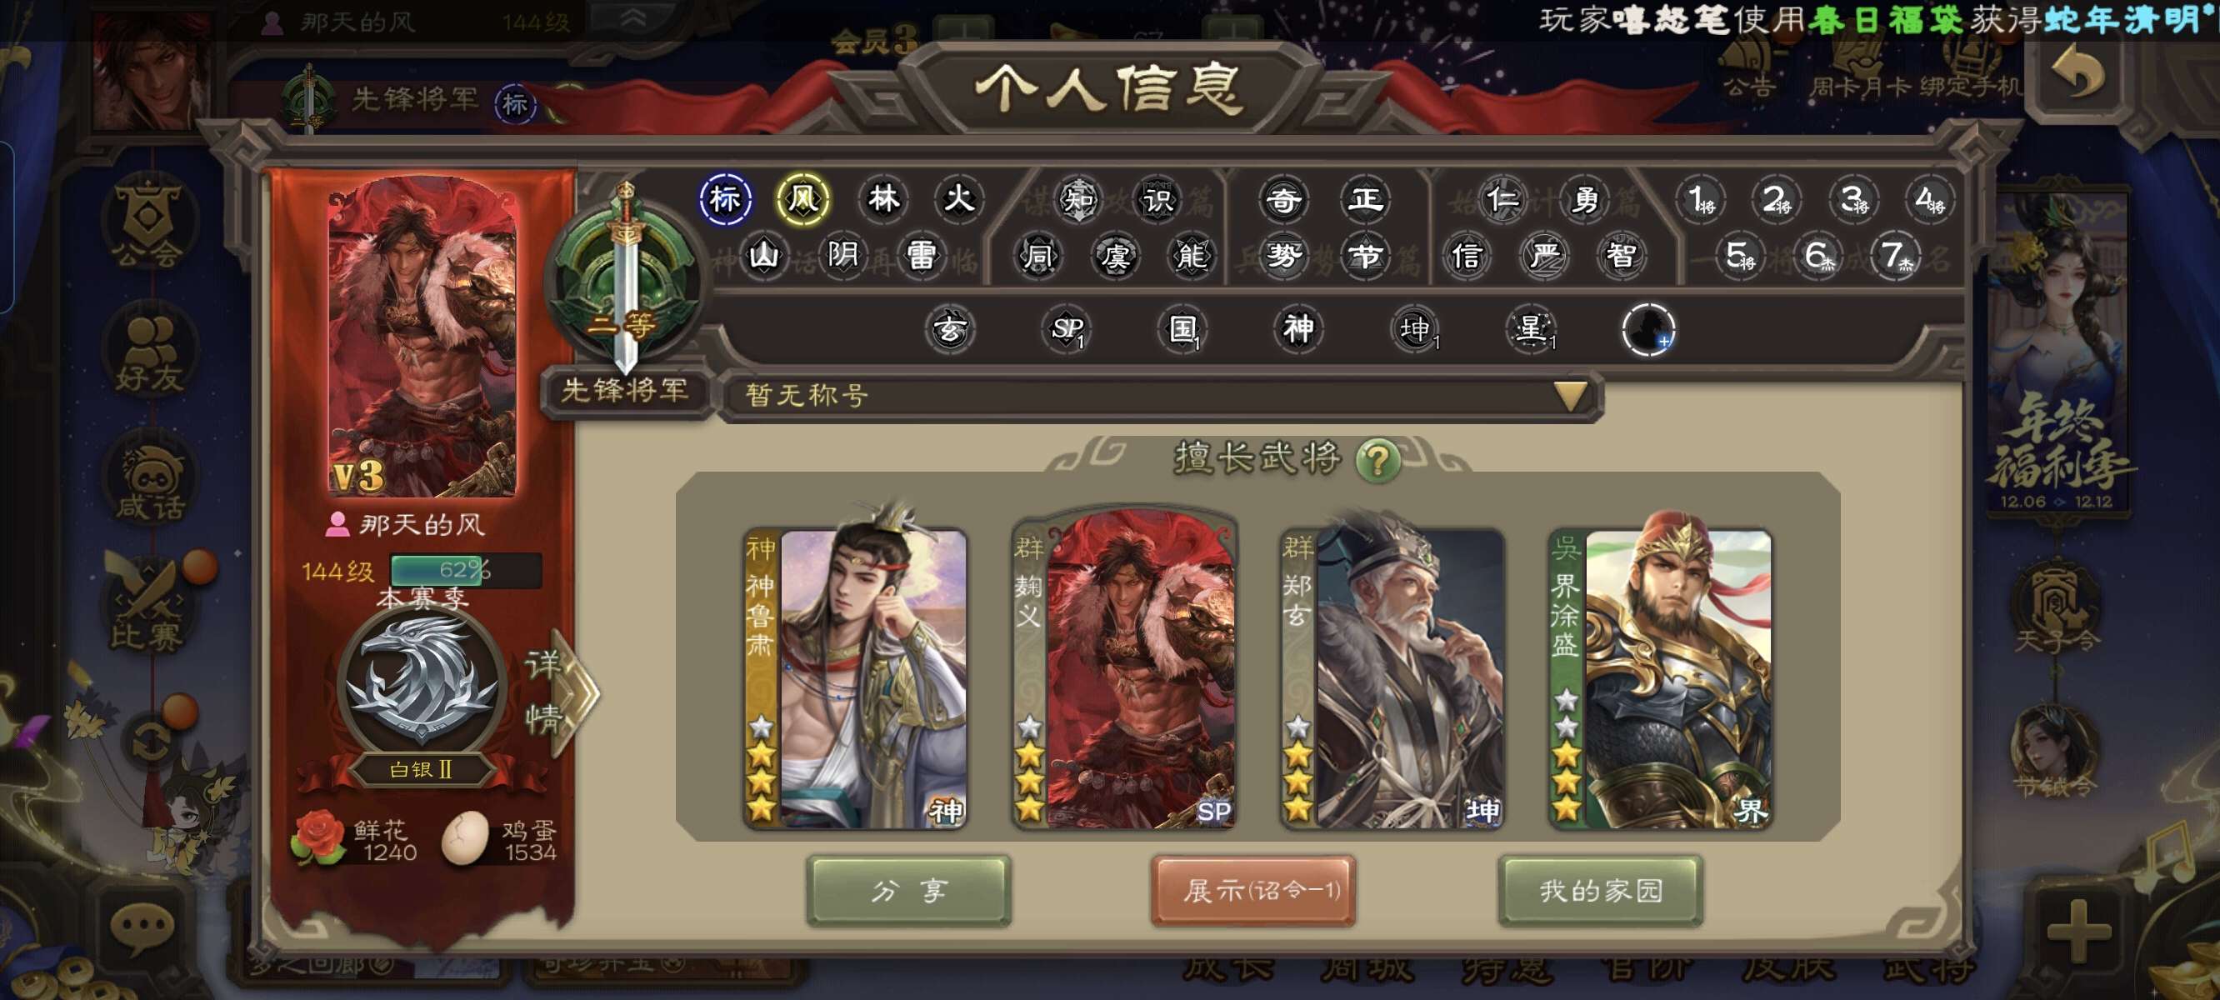Click the SP general category icon
The image size is (2220, 1000).
pos(1067,329)
